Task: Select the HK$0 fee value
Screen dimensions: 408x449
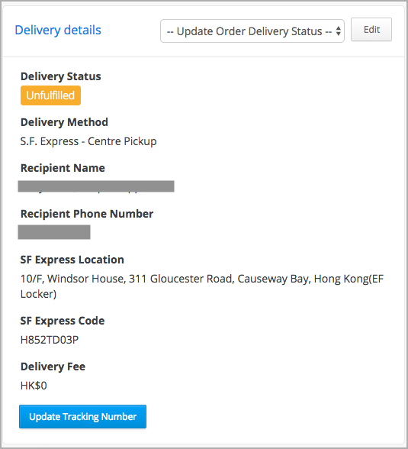Action: coord(34,386)
